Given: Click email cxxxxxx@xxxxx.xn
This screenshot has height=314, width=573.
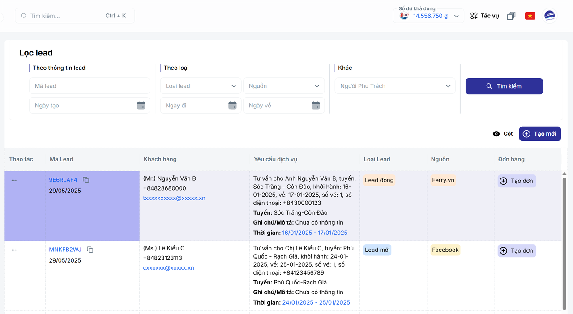Looking at the screenshot, I should pos(169,268).
